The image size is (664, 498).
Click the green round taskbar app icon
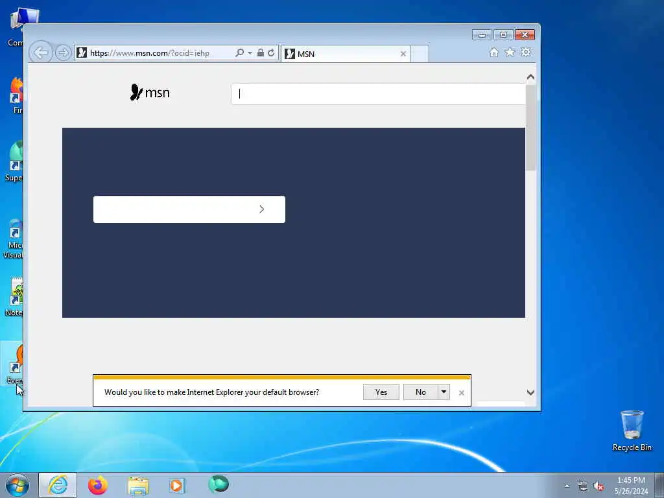219,484
